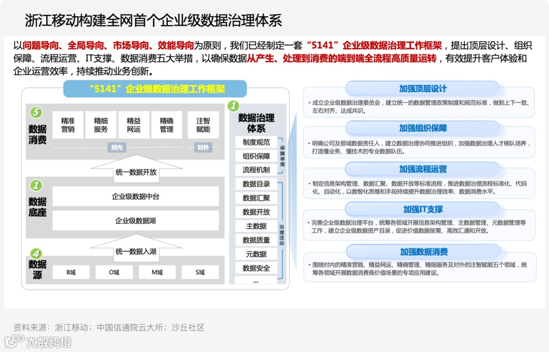Click the vertical 保障举措 label

pos(283,156)
